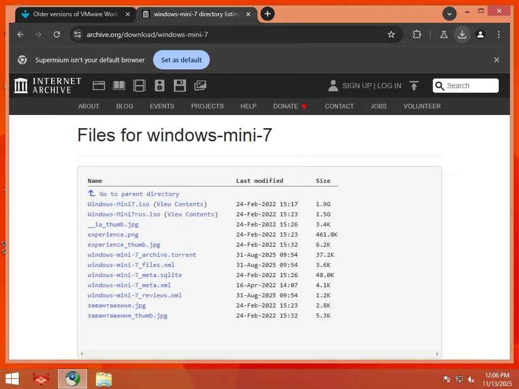Open the CONTACT menu item
The height and width of the screenshot is (389, 519).
(339, 106)
